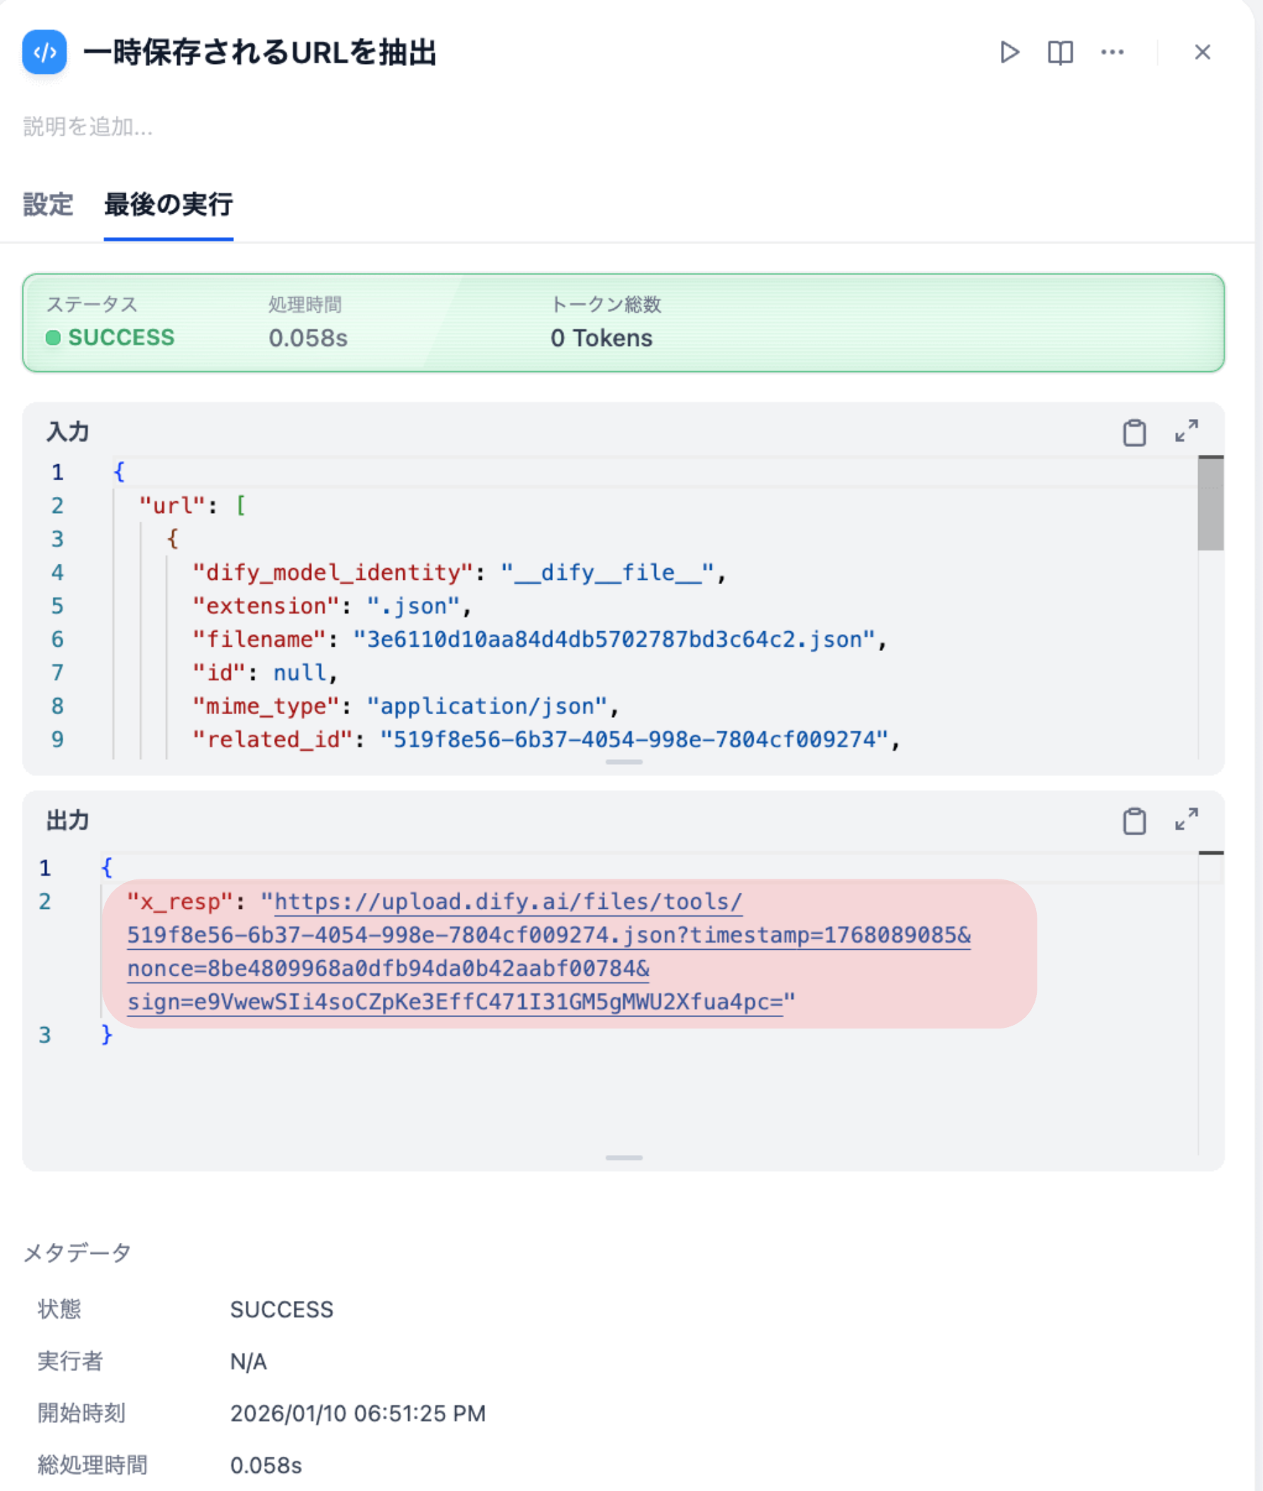Expand the 出力 code panel to fullscreen
This screenshot has width=1263, height=1491.
(1186, 820)
